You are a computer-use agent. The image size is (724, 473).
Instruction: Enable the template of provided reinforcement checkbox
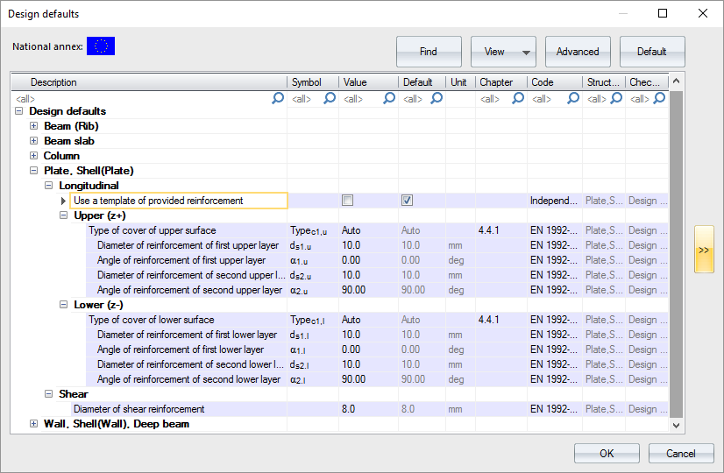[x=348, y=201]
